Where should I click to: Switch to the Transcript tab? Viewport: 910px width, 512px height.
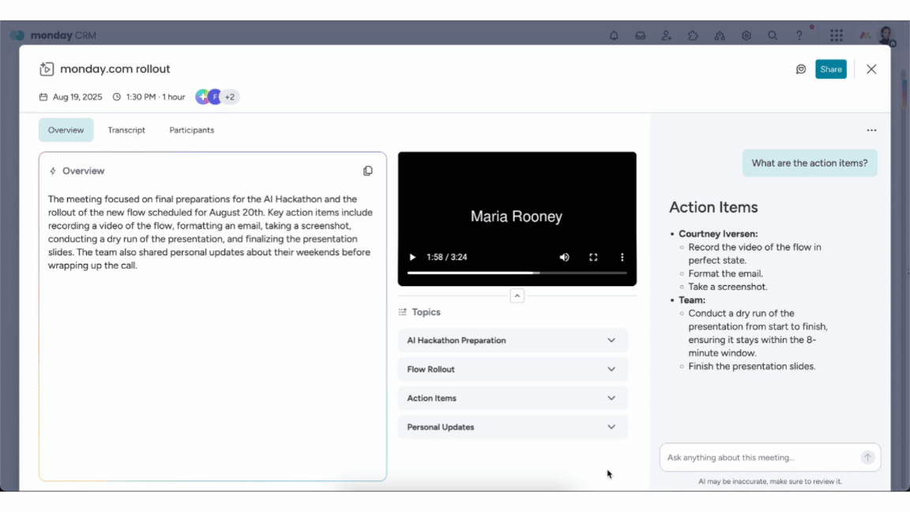126,130
